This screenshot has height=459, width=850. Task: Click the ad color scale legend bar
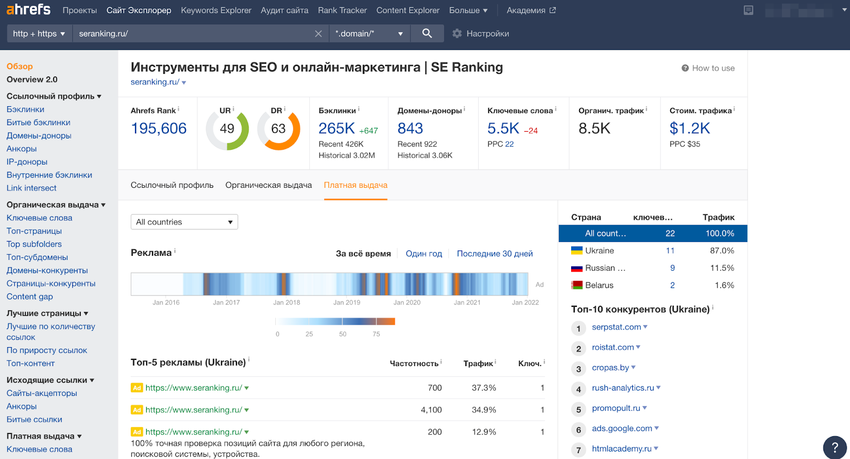click(335, 322)
